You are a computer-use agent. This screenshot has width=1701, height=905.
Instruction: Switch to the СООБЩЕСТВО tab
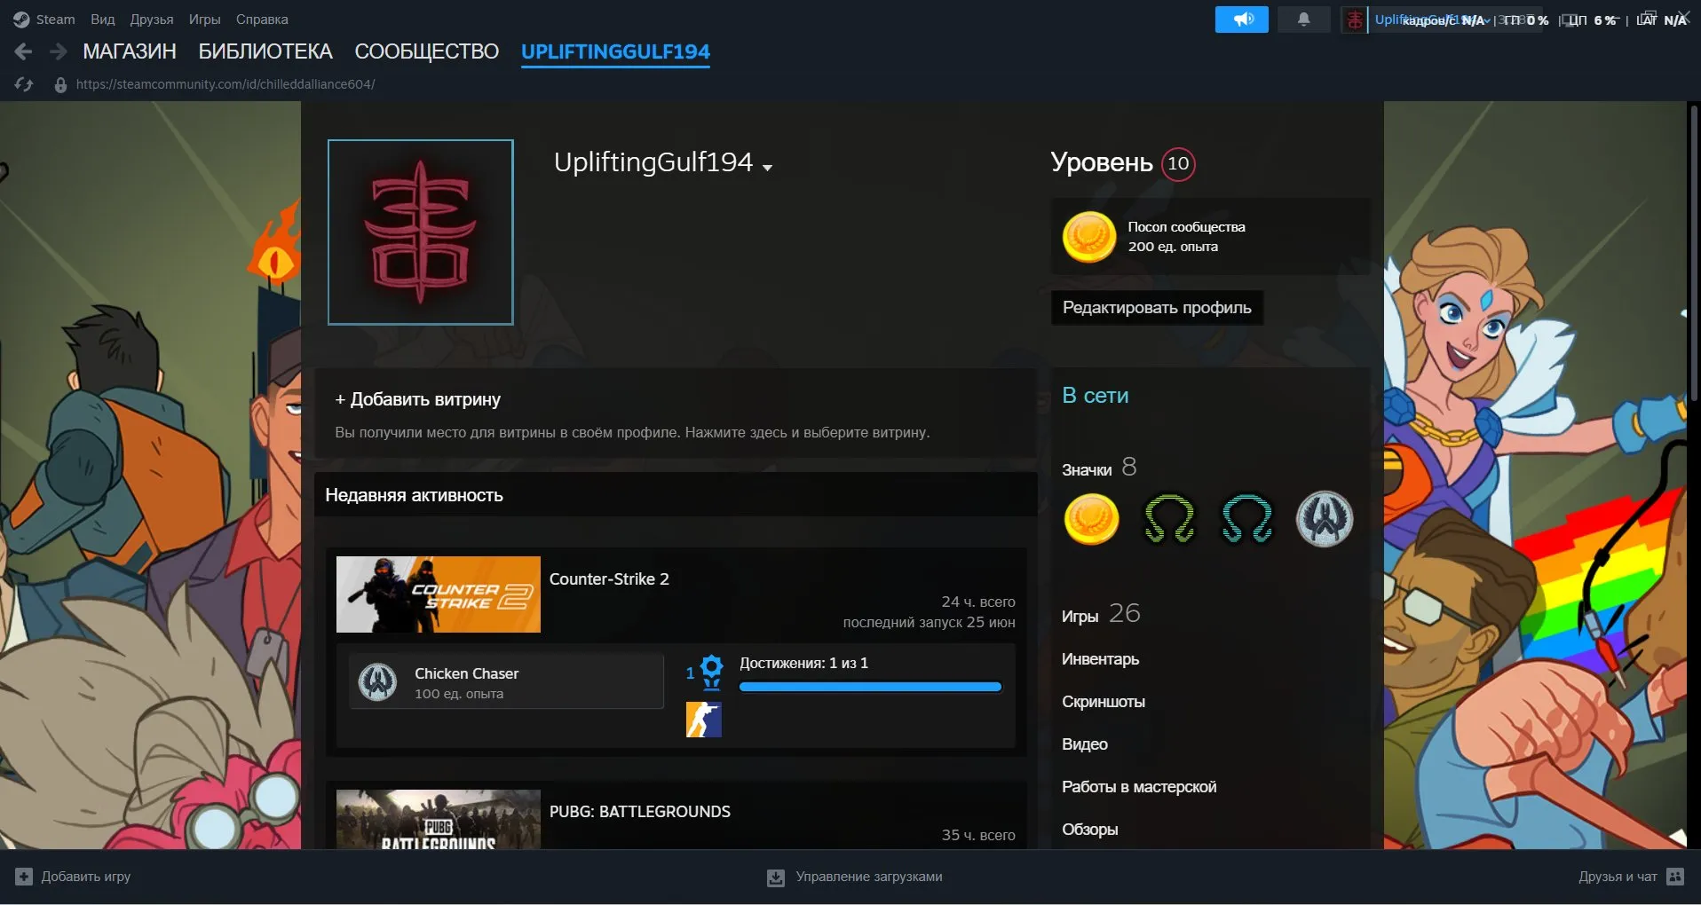(x=427, y=51)
